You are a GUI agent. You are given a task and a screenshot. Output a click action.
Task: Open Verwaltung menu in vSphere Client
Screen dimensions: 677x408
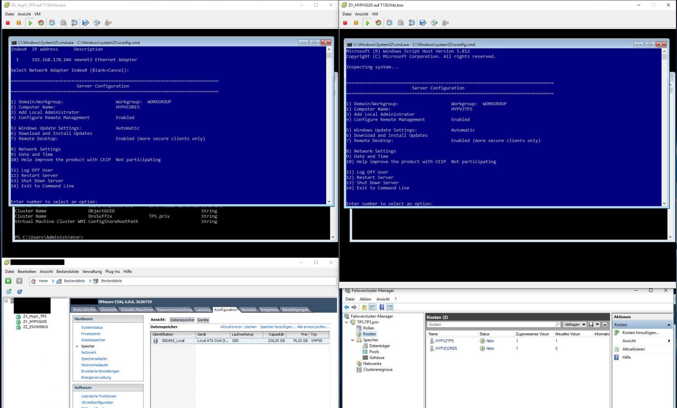click(x=92, y=272)
